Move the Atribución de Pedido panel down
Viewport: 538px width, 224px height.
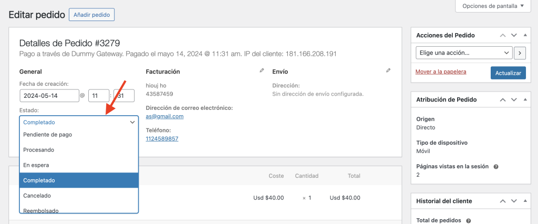pyautogui.click(x=513, y=99)
